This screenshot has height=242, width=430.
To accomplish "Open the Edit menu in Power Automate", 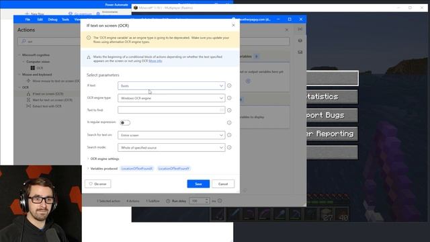I will [x=40, y=19].
